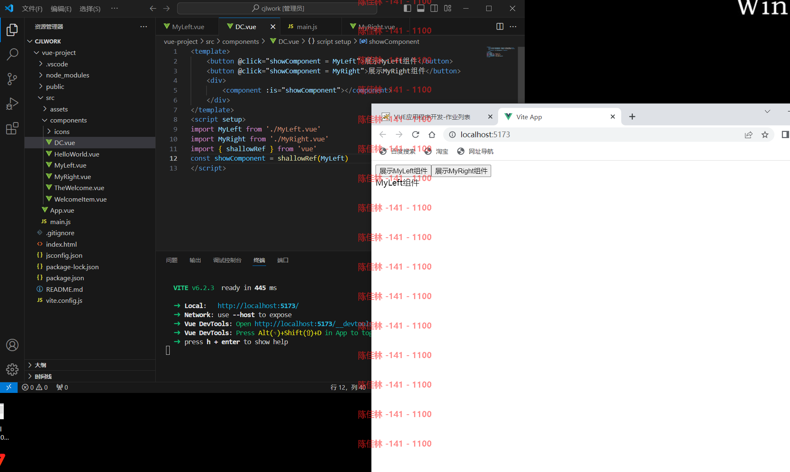Open the Manage gear icon
This screenshot has width=790, height=472.
[x=12, y=370]
